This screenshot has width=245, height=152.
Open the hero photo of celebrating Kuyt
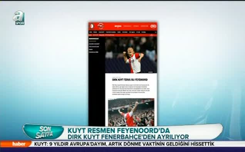(131, 55)
